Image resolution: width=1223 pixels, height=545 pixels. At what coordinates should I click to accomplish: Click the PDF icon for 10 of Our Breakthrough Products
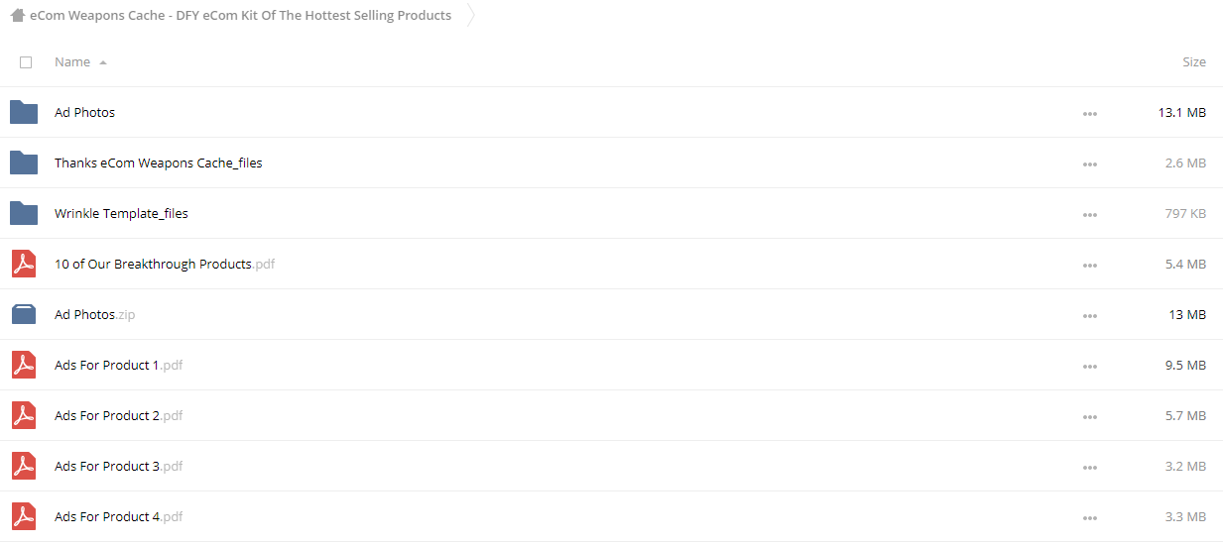point(24,264)
